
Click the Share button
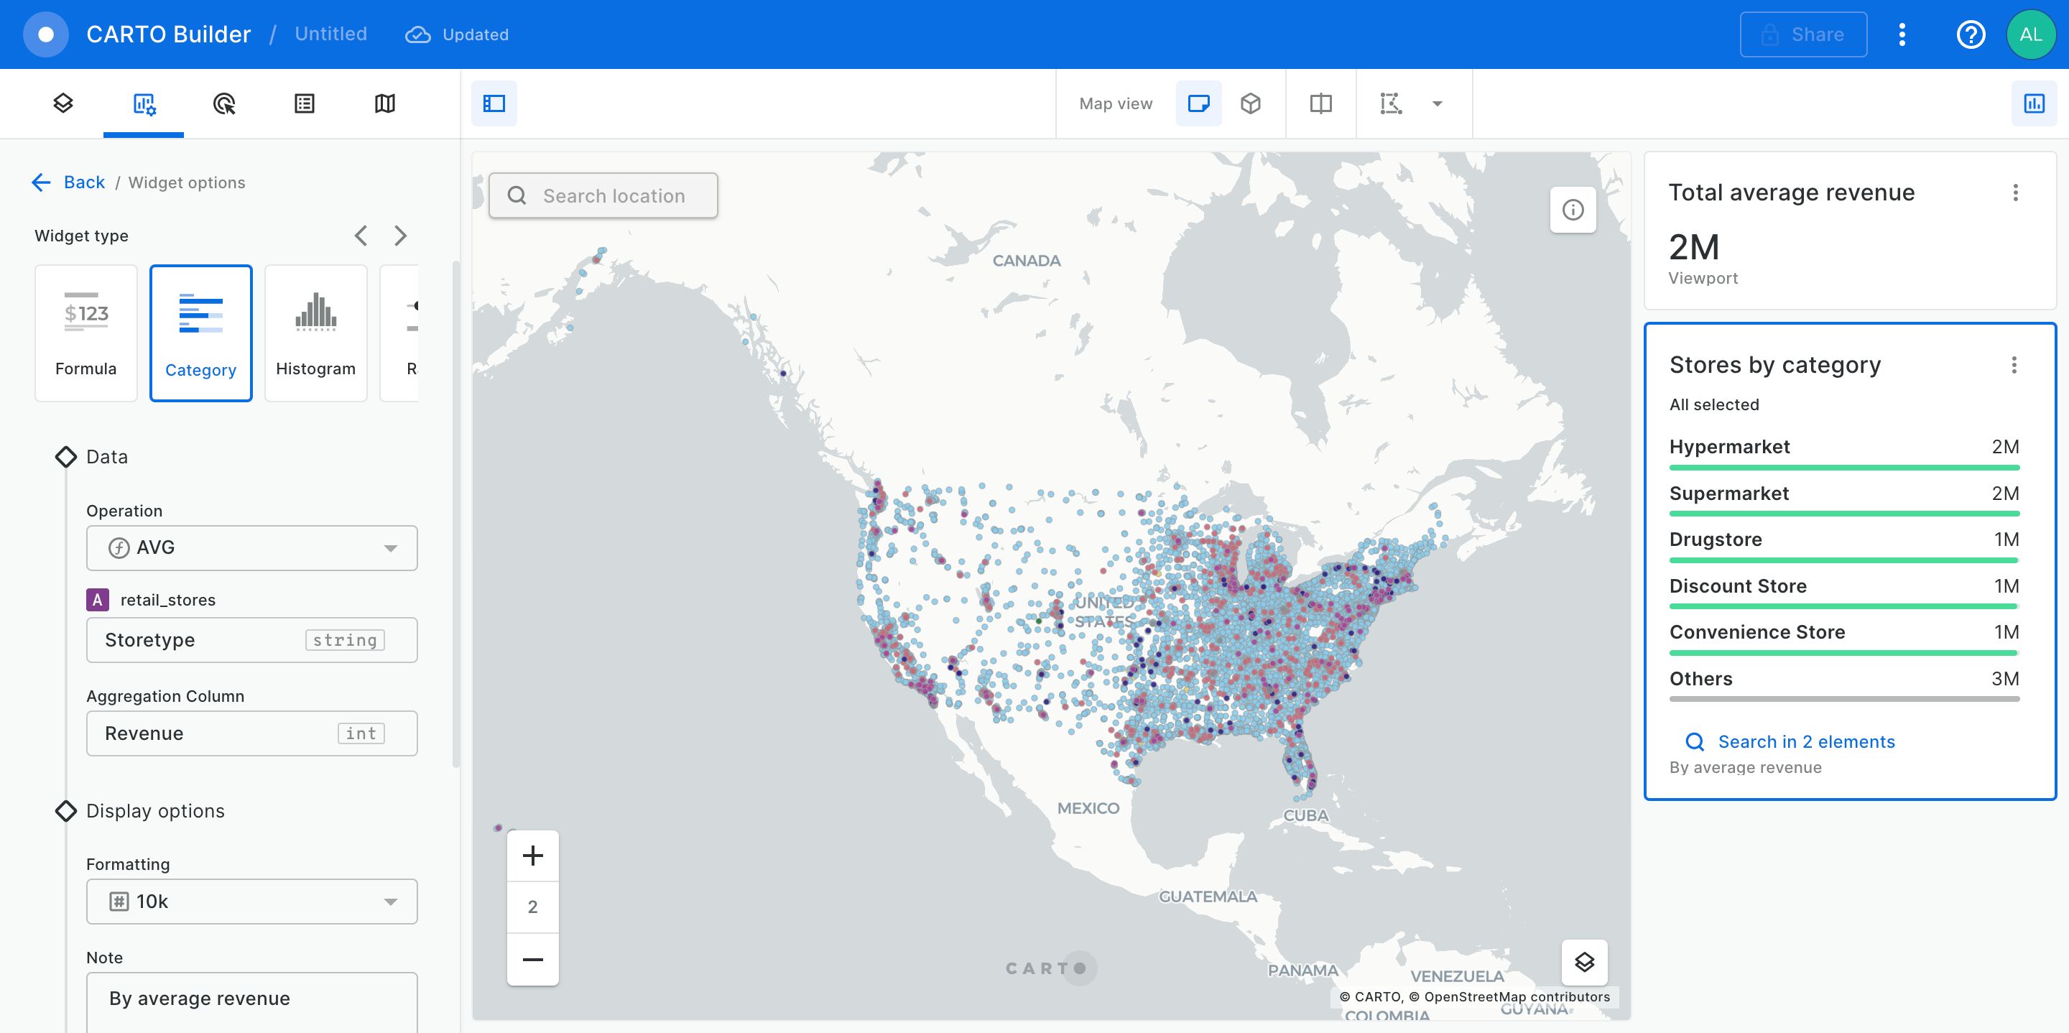click(x=1803, y=34)
